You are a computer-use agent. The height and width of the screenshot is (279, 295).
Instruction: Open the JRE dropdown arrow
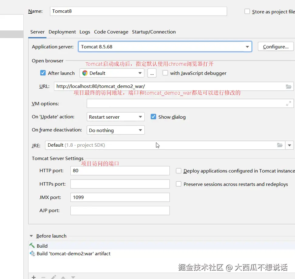pyautogui.click(x=290, y=145)
